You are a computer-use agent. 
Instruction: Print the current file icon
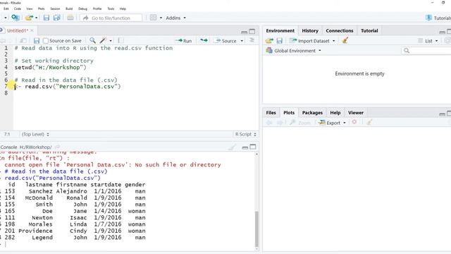[70, 18]
